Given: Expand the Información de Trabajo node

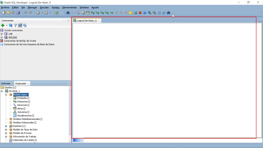Looking at the screenshot, I should tap(6, 137).
